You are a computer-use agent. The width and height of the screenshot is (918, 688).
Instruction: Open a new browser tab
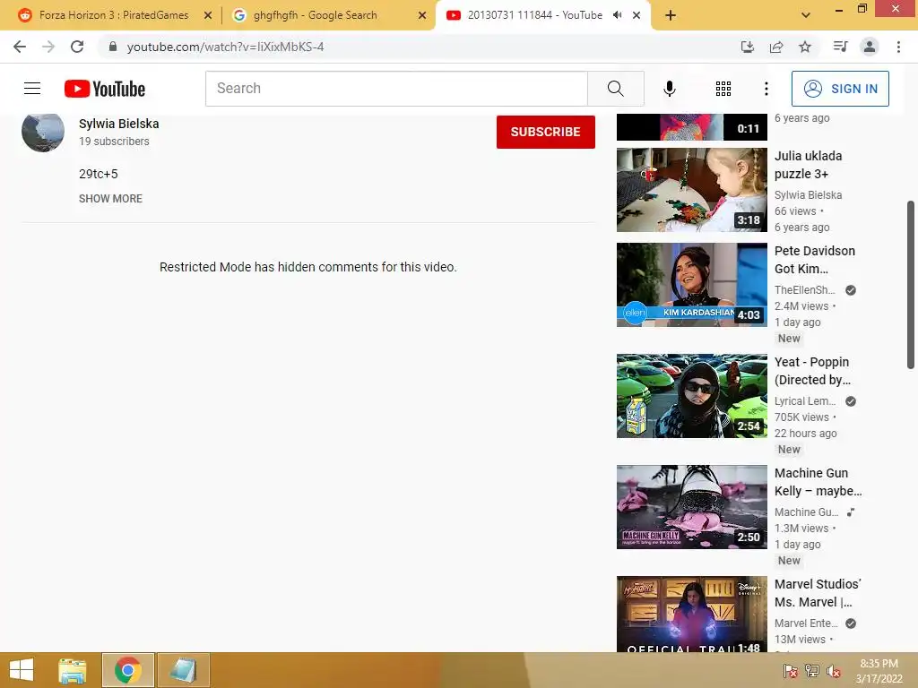click(x=671, y=15)
